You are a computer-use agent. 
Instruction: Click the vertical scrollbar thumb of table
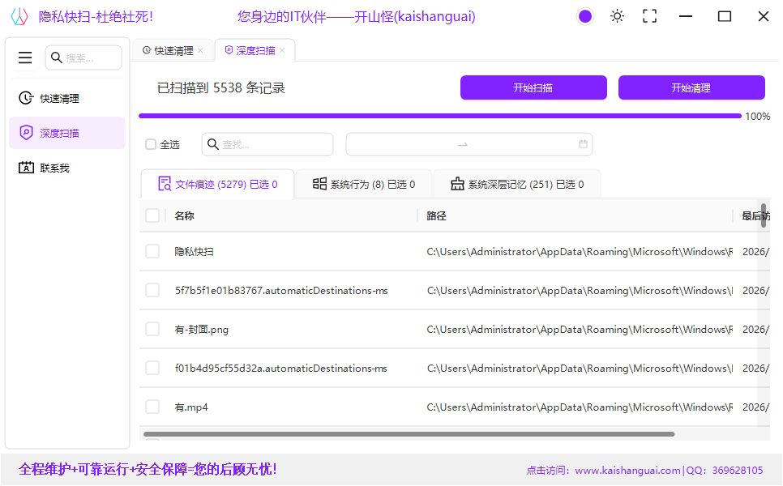pos(764,215)
